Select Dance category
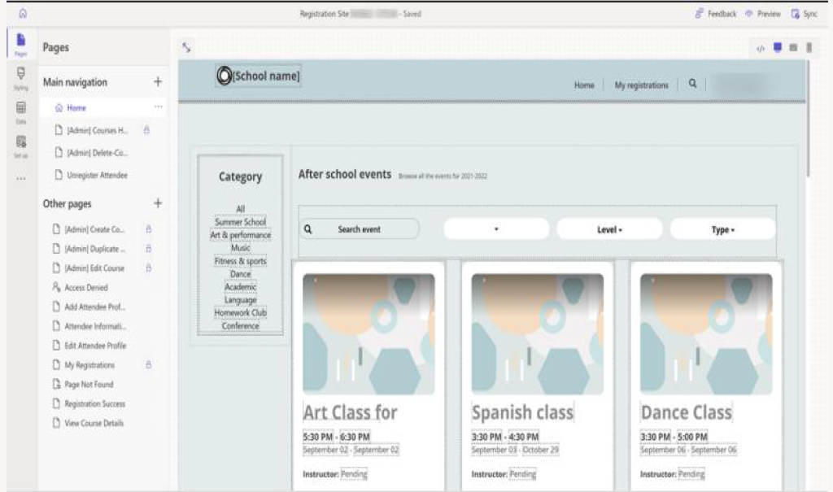 pyautogui.click(x=241, y=273)
